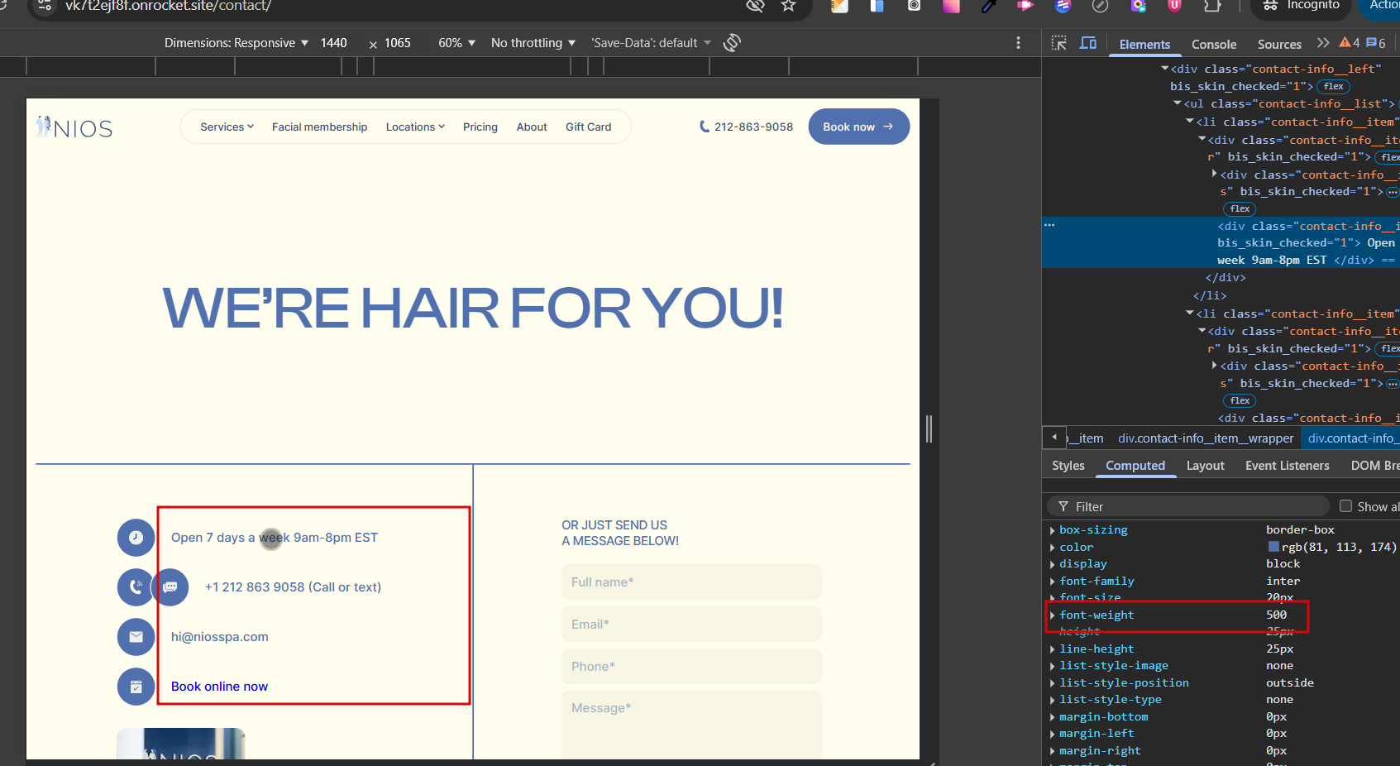Viewport: 1400px width, 766px height.
Task: Toggle the device toolbar icon
Action: [1088, 43]
